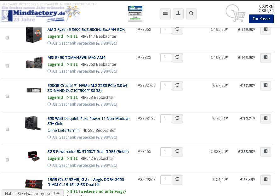280x196 pixels.
Task: Click the be quiet! power supply thumbnail
Action: coord(33,123)
